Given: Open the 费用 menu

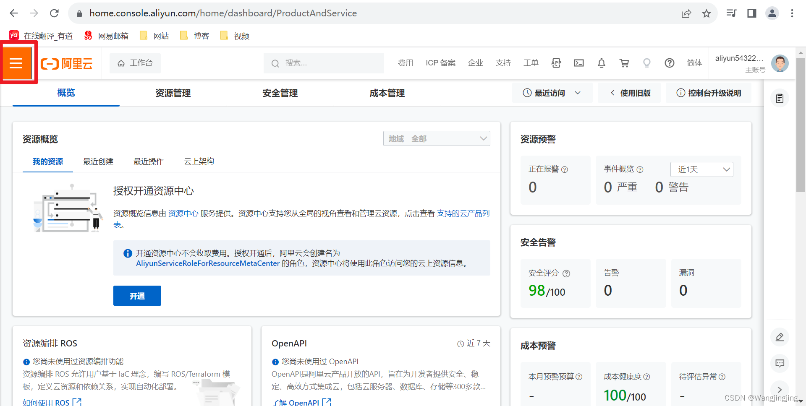Looking at the screenshot, I should (405, 63).
